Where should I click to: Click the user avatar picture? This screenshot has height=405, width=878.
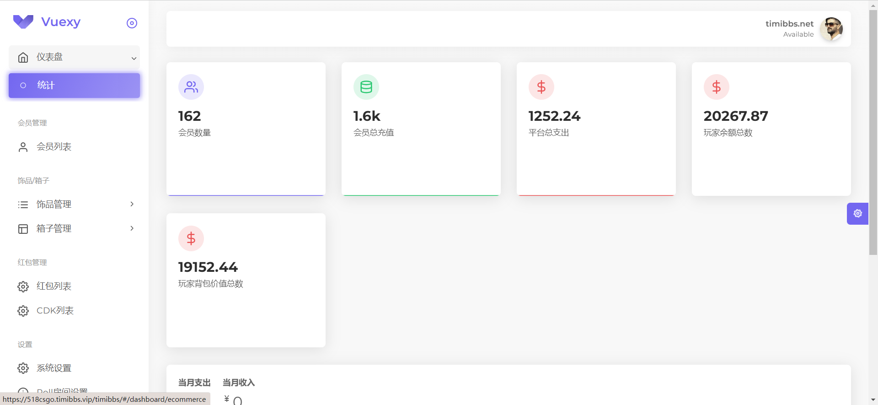831,29
